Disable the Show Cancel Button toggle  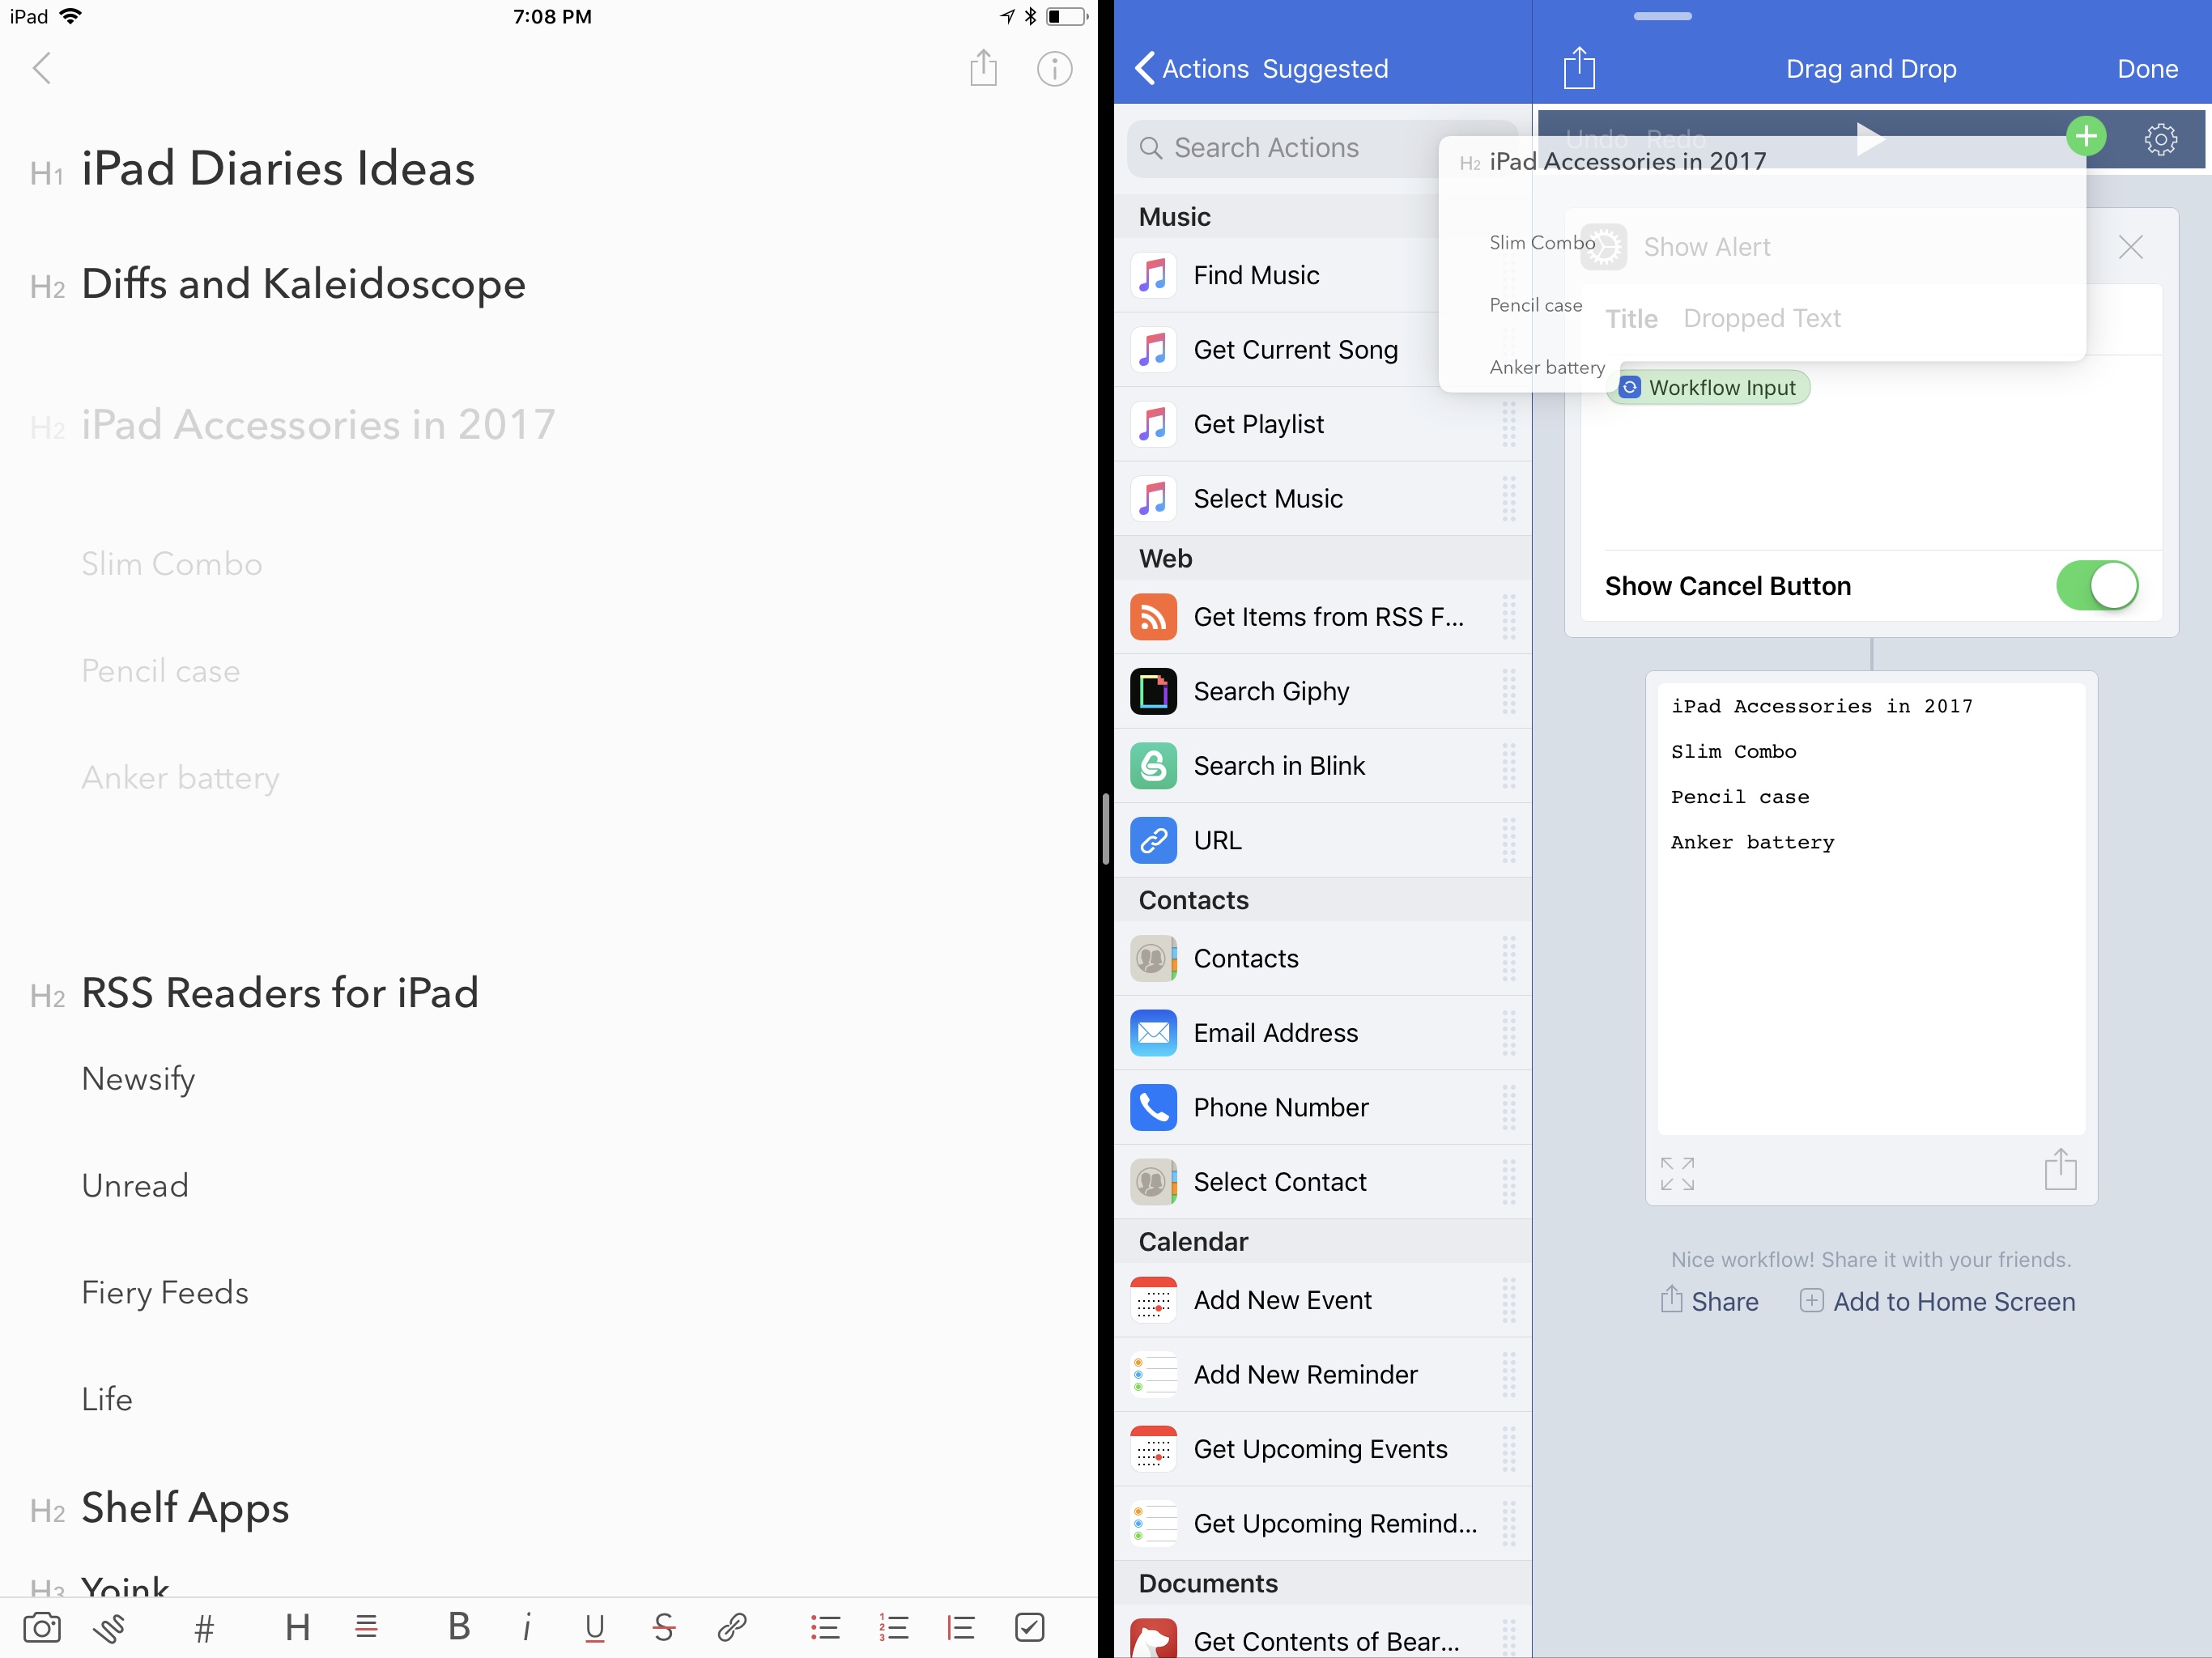tap(2097, 585)
